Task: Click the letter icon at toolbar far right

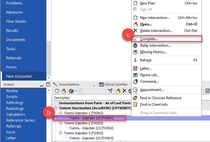Action: 207,91
